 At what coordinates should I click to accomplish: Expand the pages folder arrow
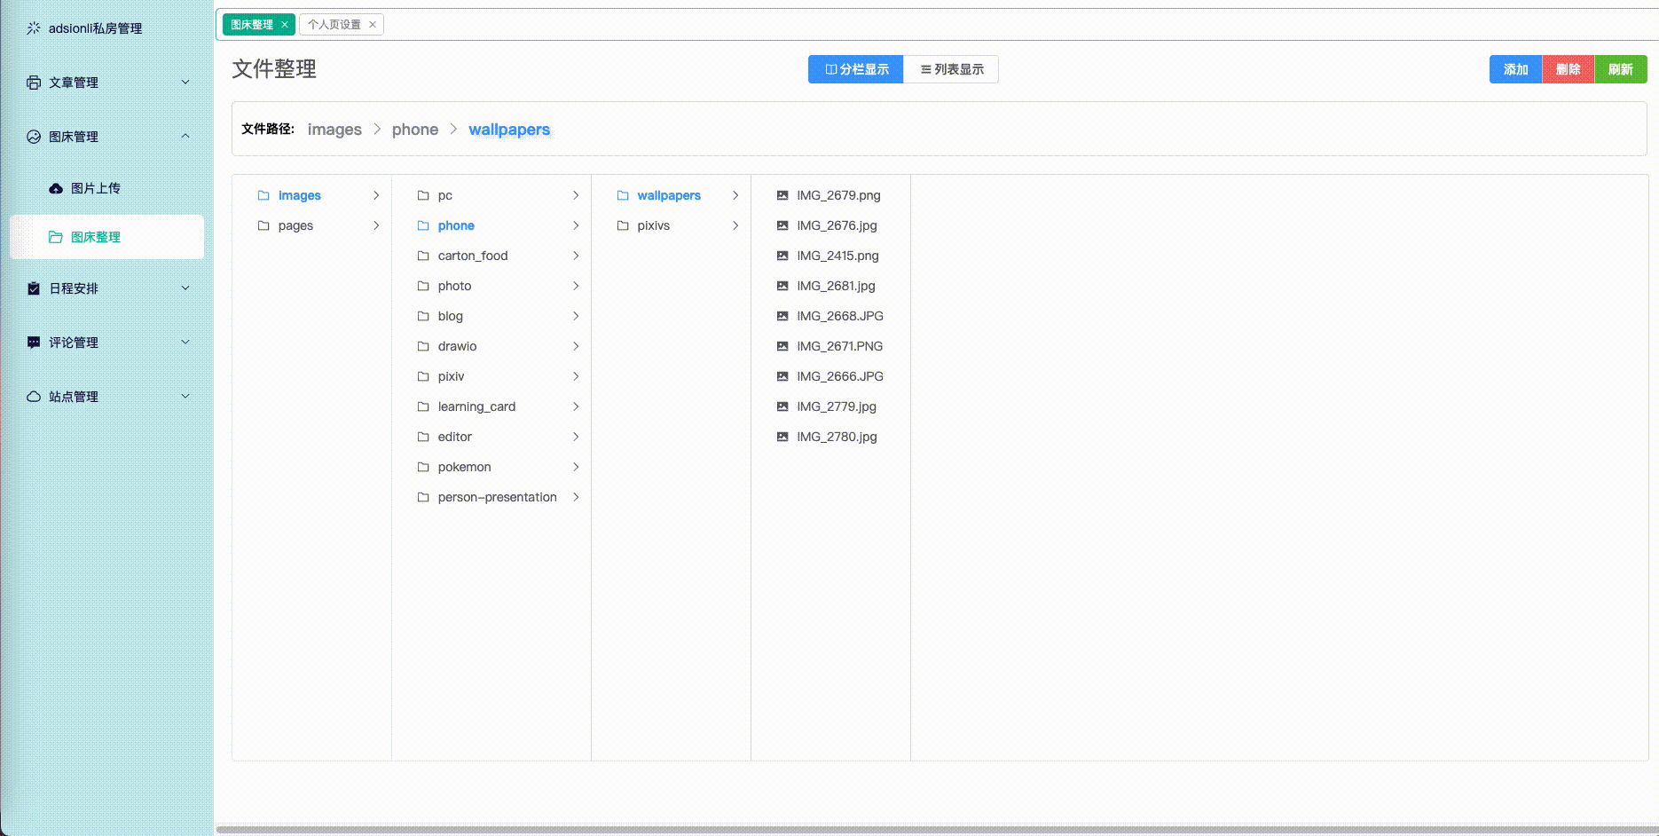click(376, 225)
